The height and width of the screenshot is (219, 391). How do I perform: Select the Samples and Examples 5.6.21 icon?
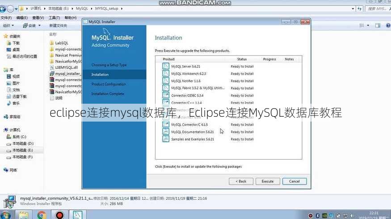coord(166,139)
